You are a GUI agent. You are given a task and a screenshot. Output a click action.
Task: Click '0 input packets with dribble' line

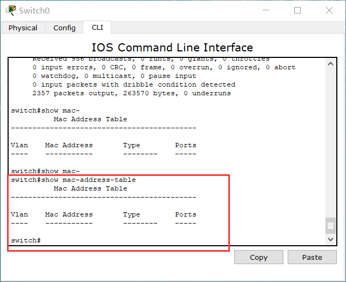134,84
